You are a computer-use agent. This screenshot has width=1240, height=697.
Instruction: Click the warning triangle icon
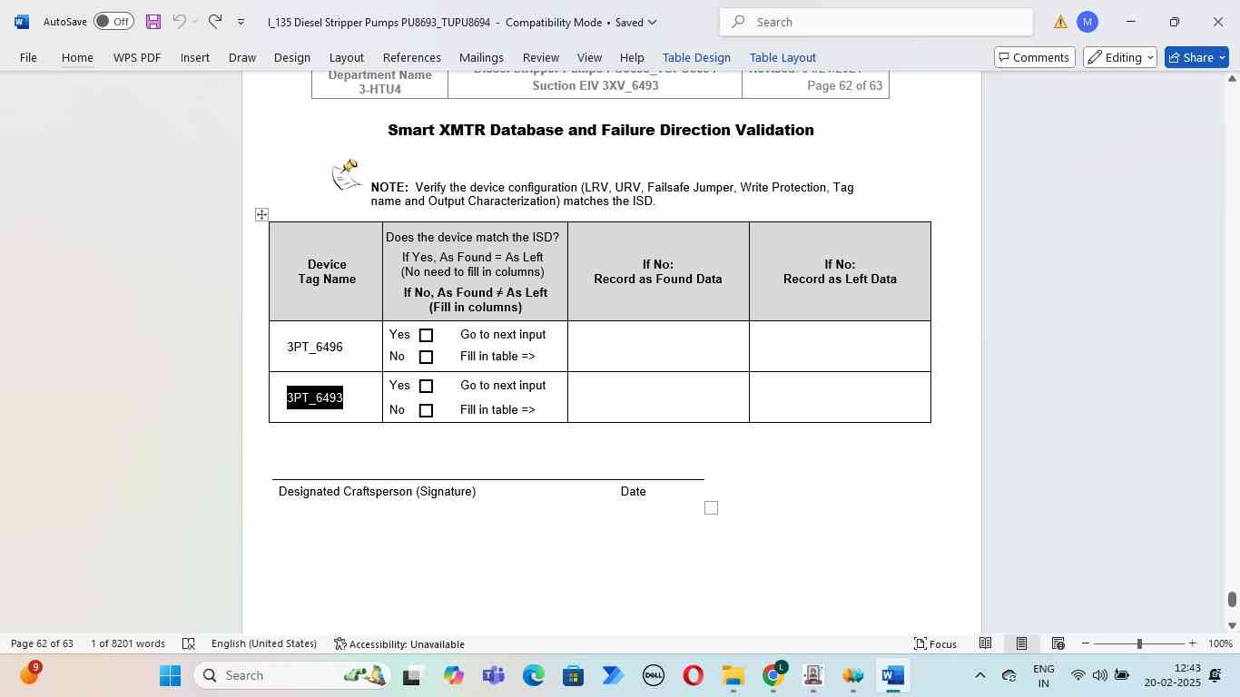coord(1060,22)
